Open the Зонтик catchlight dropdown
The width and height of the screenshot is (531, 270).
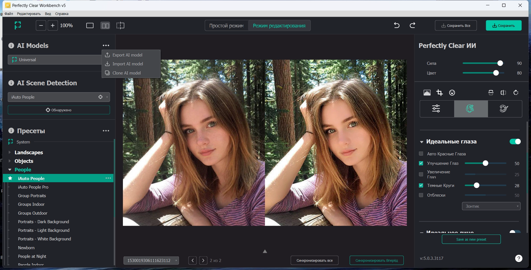tap(491, 206)
